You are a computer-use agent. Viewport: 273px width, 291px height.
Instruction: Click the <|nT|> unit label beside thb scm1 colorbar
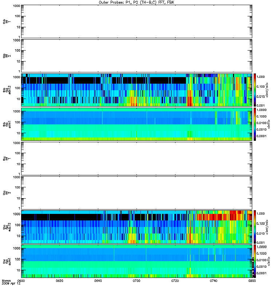(x=269, y=124)
